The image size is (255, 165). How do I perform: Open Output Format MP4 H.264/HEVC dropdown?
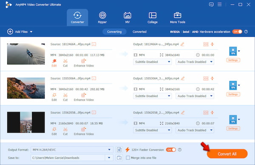pyautogui.click(x=72, y=150)
